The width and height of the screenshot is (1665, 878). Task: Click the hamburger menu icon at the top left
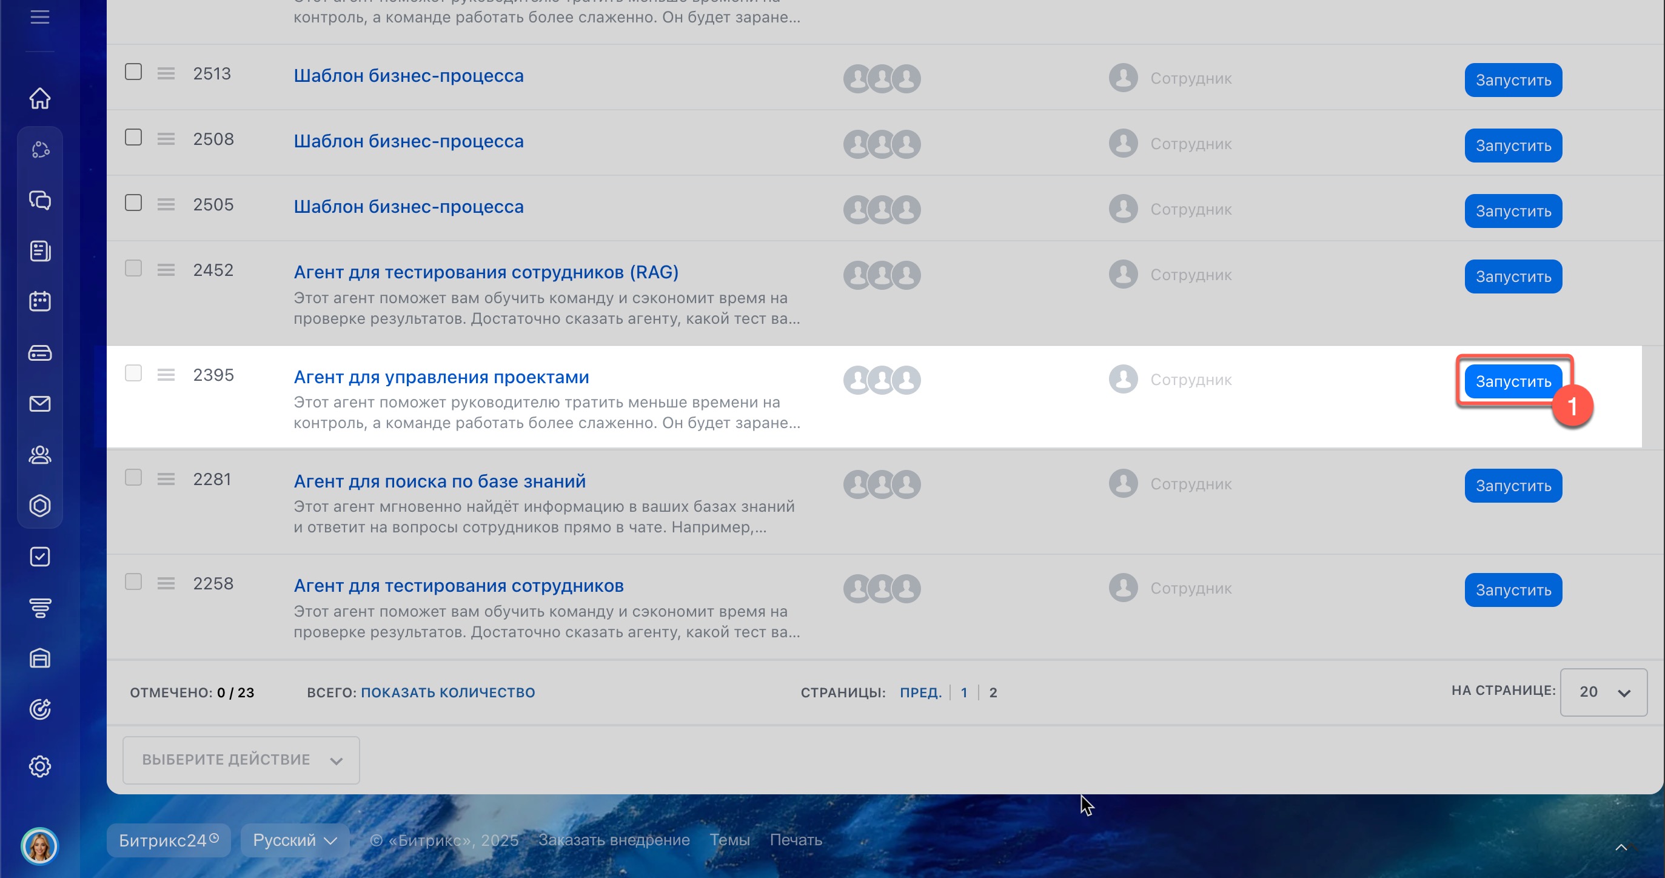(x=39, y=17)
